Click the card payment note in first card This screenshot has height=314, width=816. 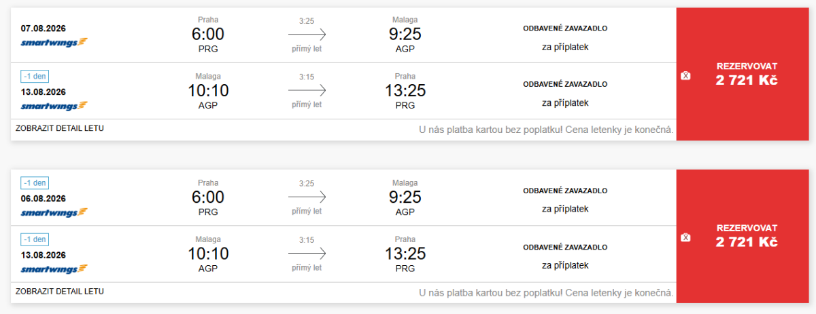547,130
